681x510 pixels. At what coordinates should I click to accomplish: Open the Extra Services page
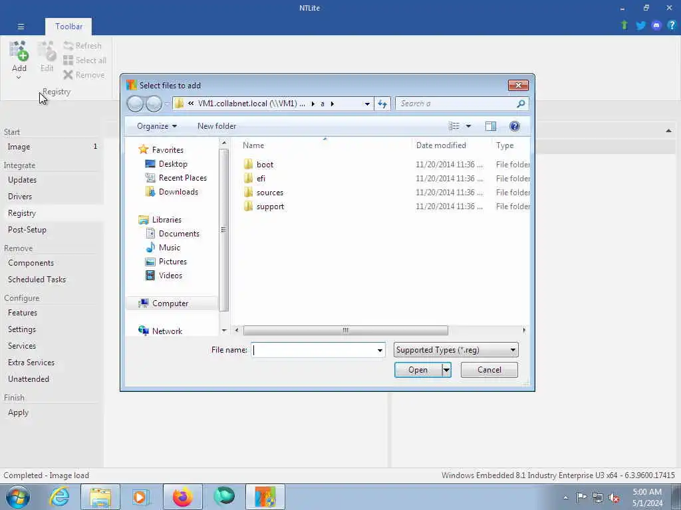(31, 363)
